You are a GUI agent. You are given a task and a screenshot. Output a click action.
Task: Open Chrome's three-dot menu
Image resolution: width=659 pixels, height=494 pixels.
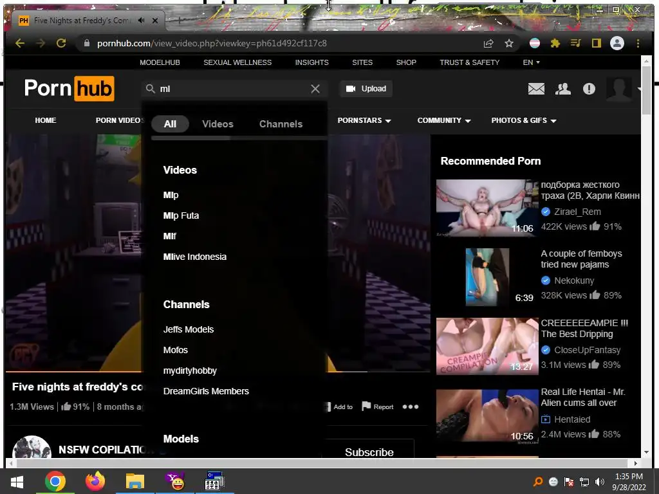tap(638, 43)
